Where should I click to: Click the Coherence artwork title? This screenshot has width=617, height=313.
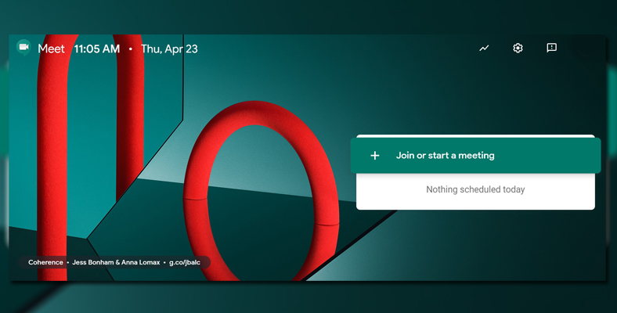tap(45, 262)
